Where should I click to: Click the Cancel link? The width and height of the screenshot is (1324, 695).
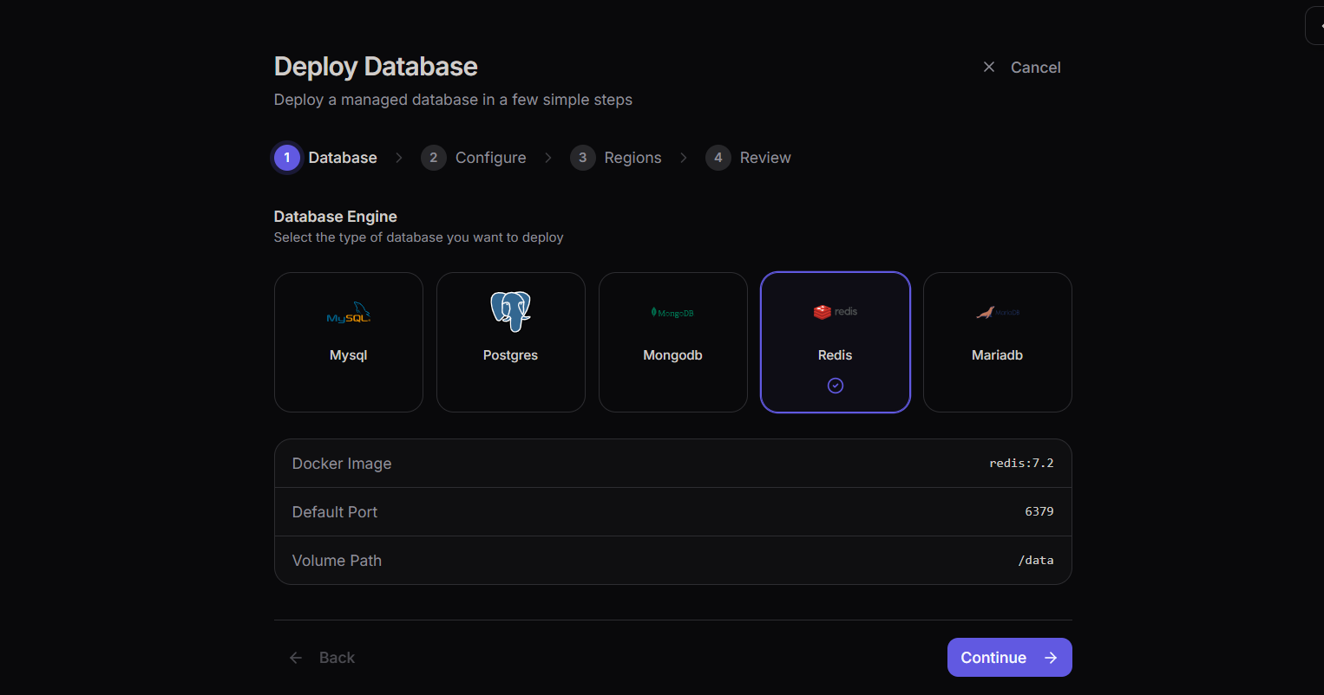click(x=1035, y=67)
